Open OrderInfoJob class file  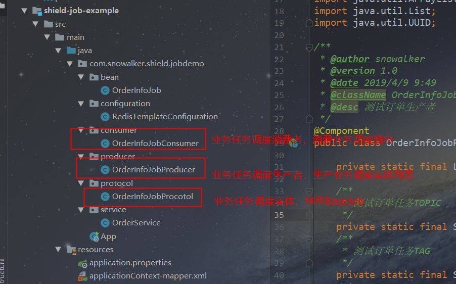[136, 90]
